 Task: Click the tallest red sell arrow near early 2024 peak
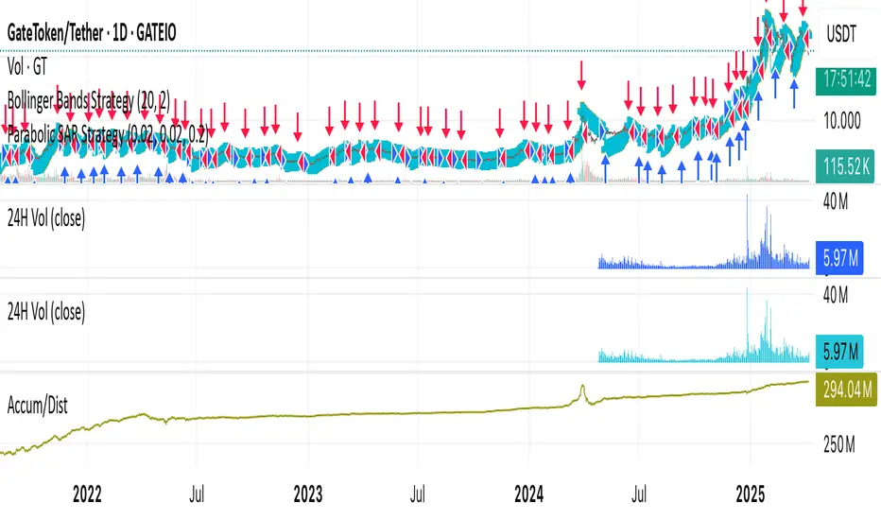tap(581, 76)
